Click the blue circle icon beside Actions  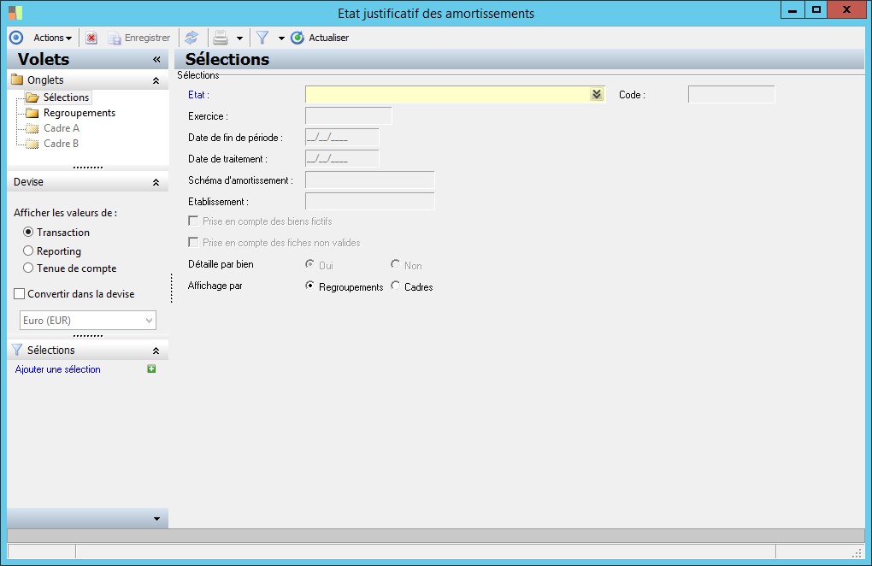(x=17, y=38)
